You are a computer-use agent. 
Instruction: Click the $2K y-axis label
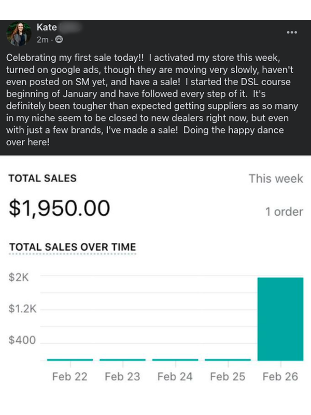coord(18,278)
